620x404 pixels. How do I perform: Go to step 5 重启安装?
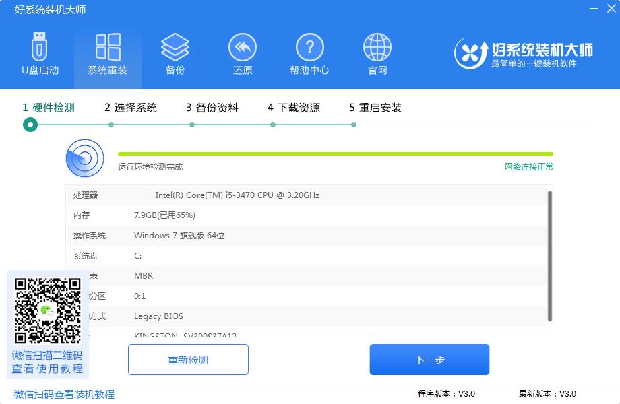click(375, 108)
